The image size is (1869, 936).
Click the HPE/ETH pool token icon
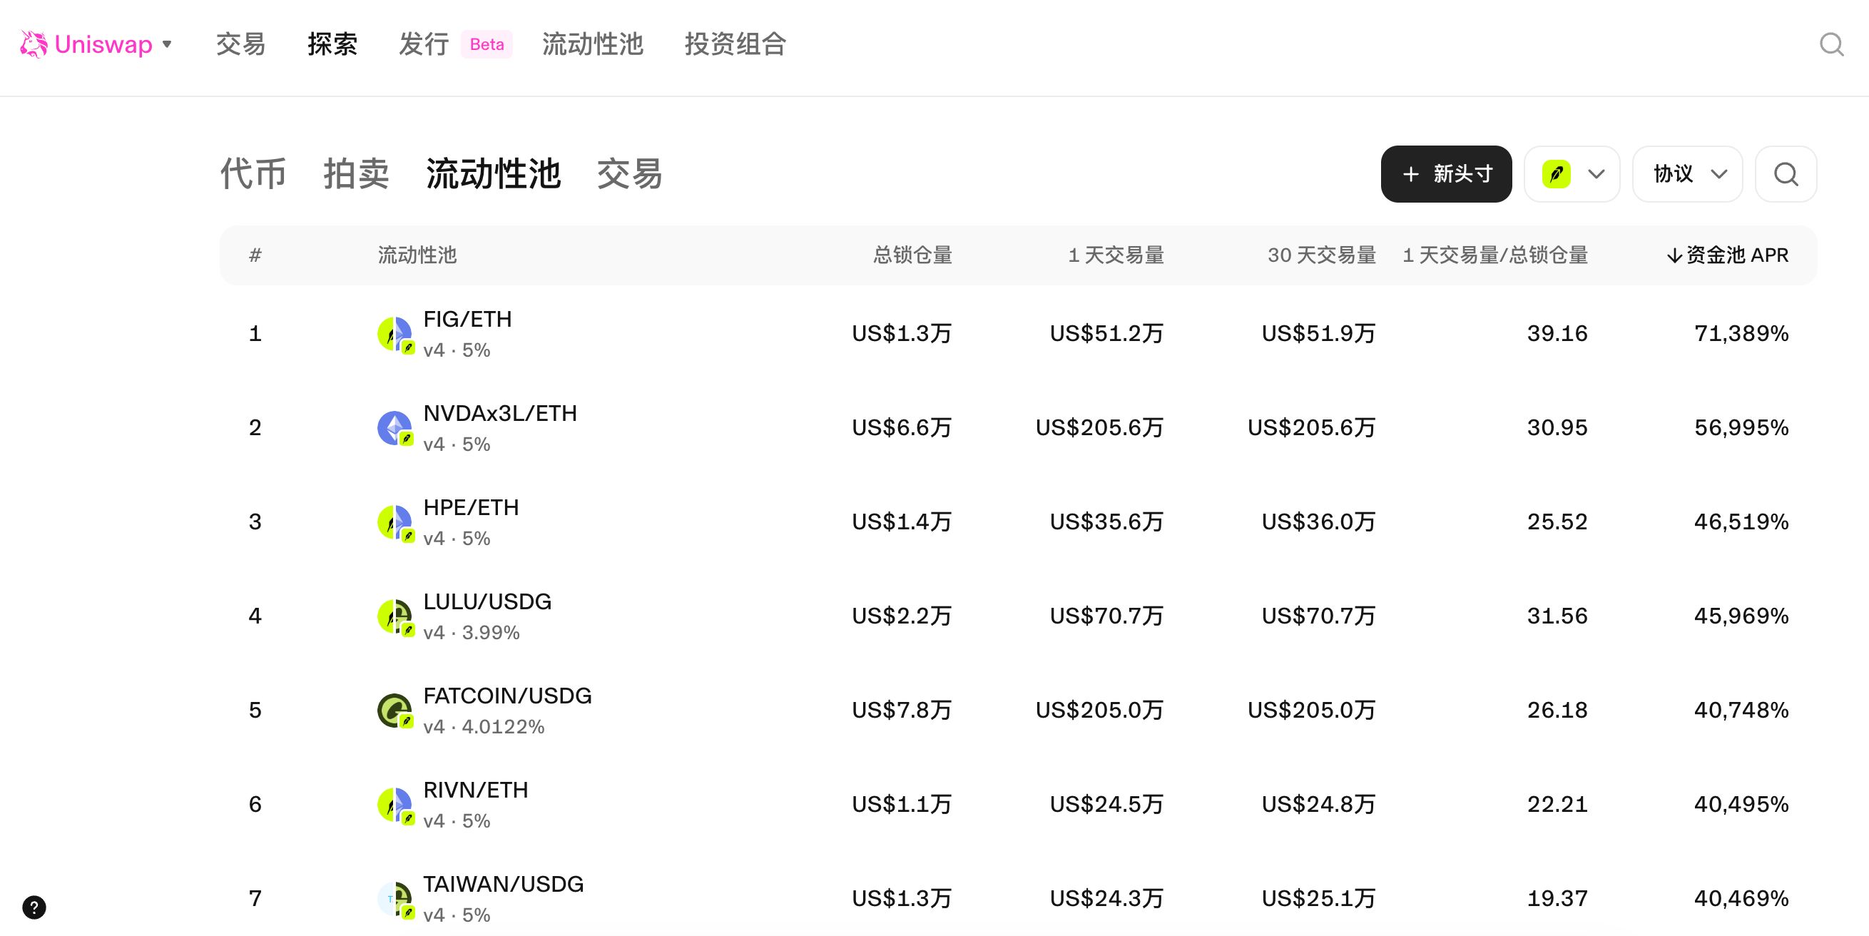[395, 523]
